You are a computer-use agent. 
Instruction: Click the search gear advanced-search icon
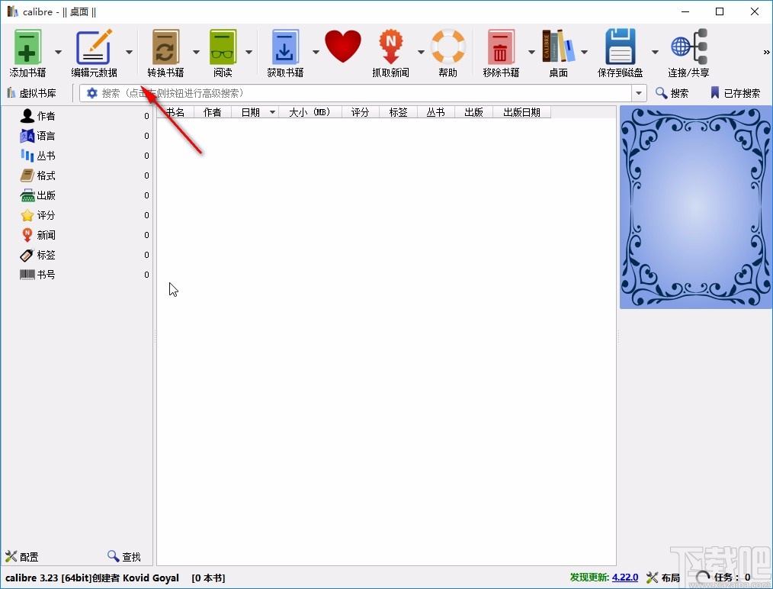(x=91, y=93)
